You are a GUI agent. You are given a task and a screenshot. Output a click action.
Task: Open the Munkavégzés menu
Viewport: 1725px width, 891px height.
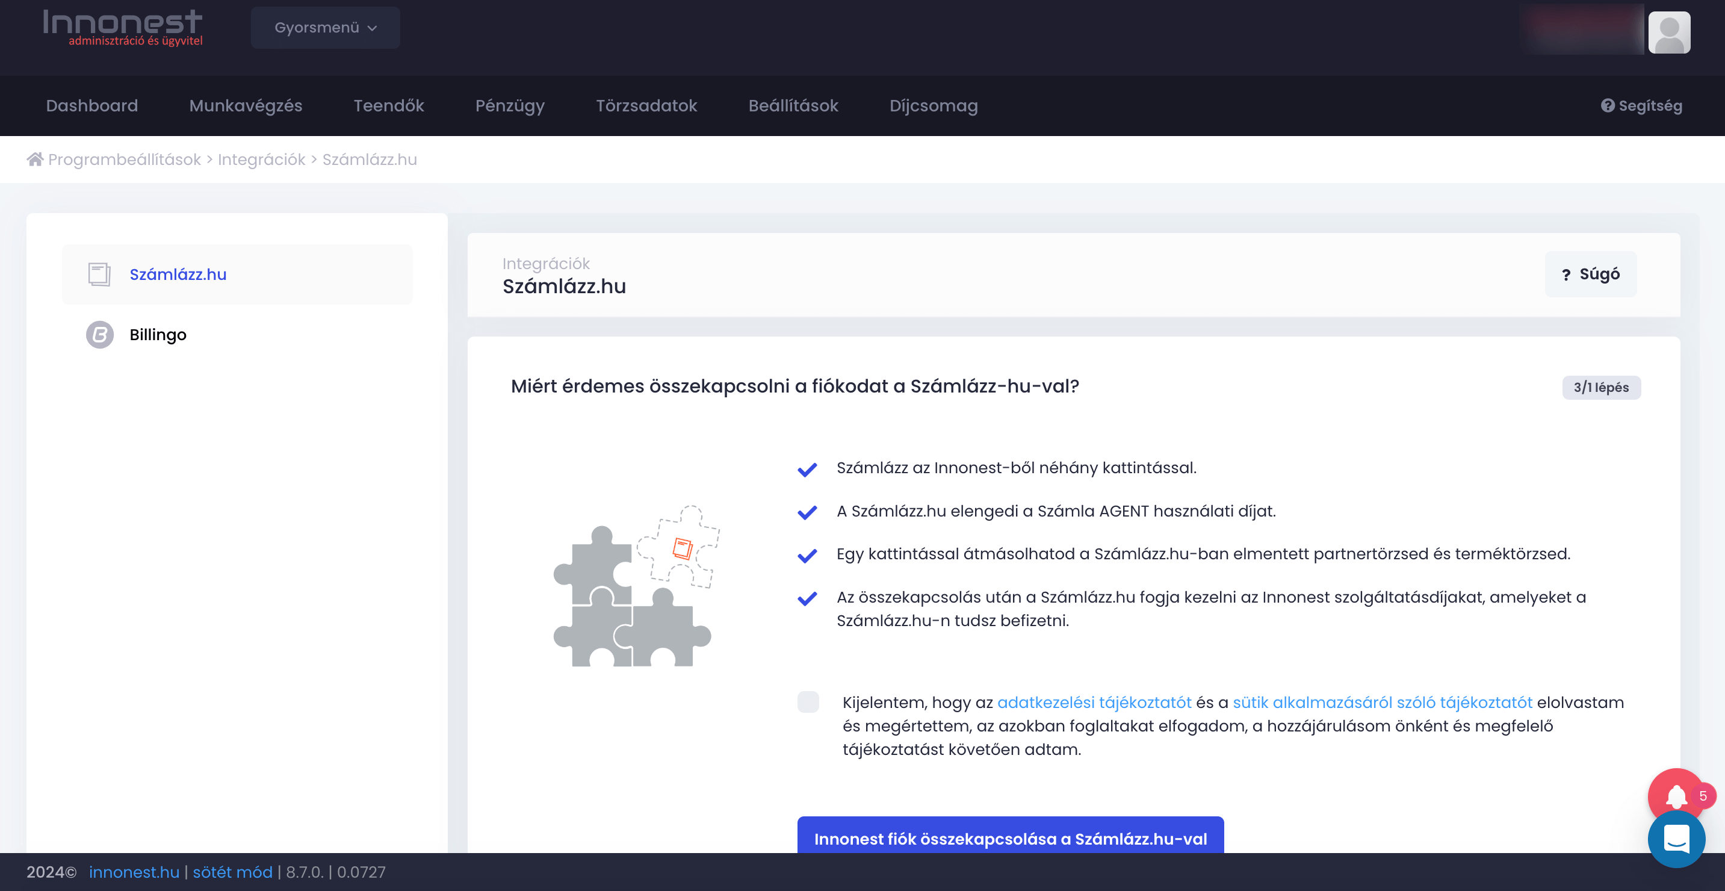coord(246,105)
